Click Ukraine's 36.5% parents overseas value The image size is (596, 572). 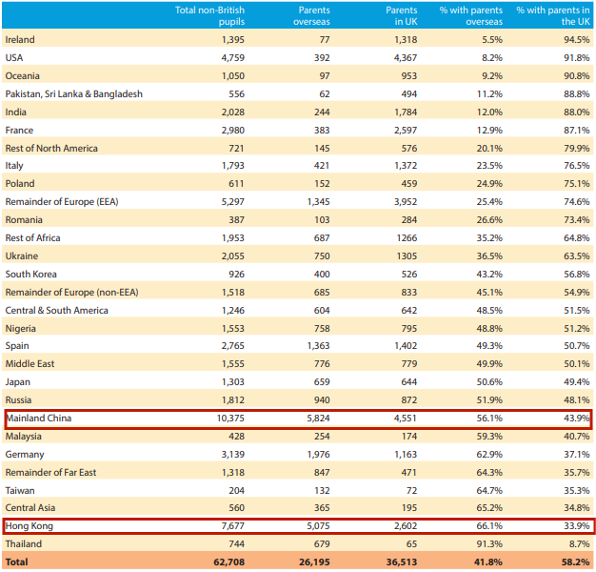489,256
